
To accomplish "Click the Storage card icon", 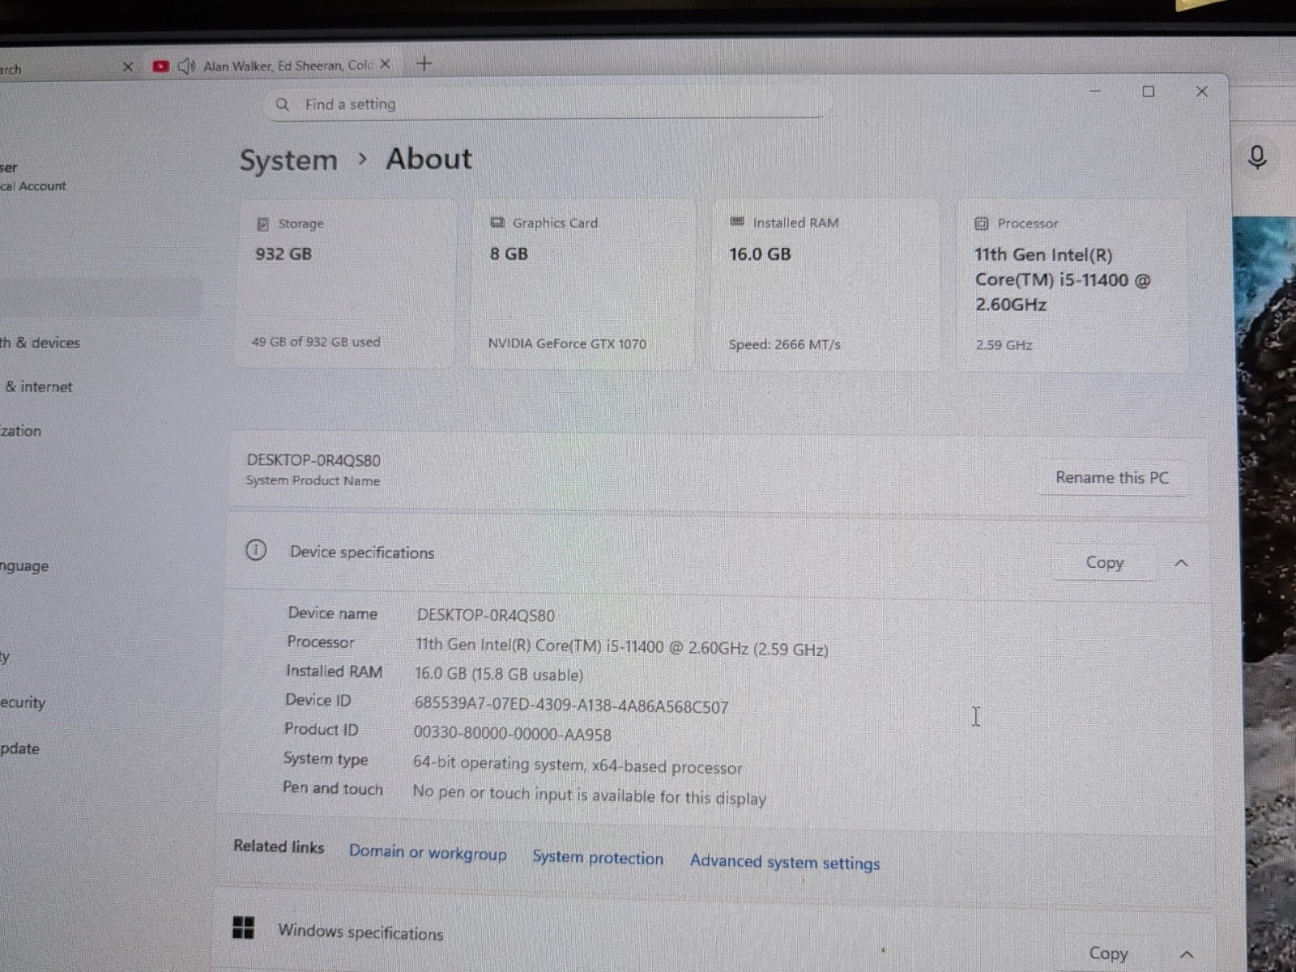I will point(262,224).
